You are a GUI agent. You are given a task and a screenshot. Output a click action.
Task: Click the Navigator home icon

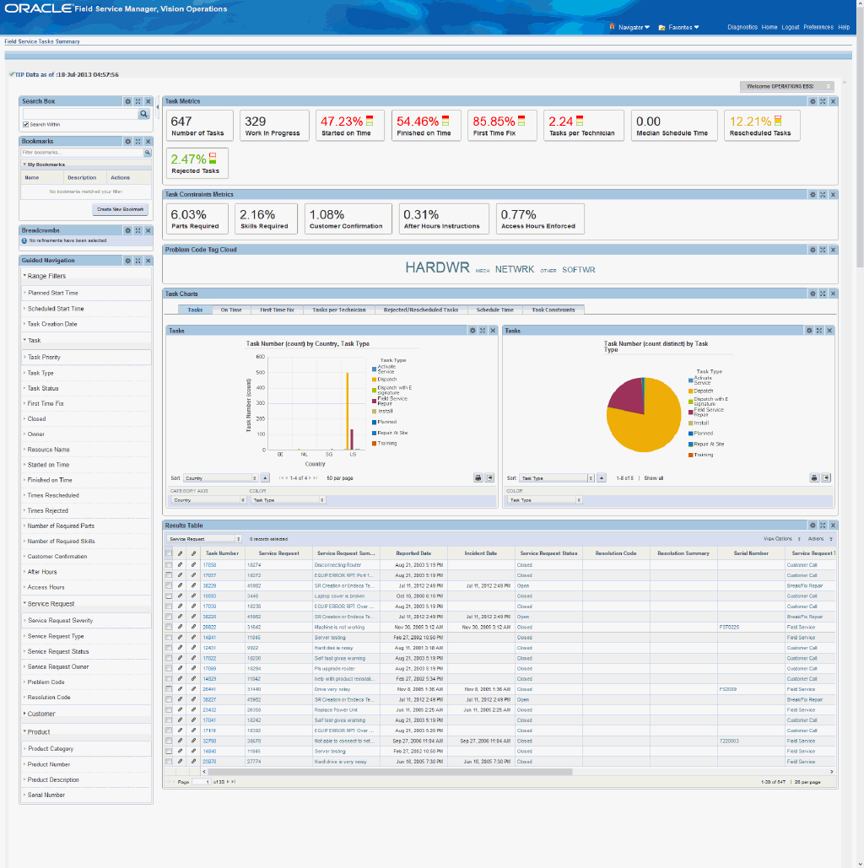pos(612,27)
